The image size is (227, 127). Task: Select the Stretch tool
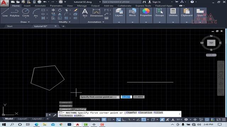click(53, 18)
